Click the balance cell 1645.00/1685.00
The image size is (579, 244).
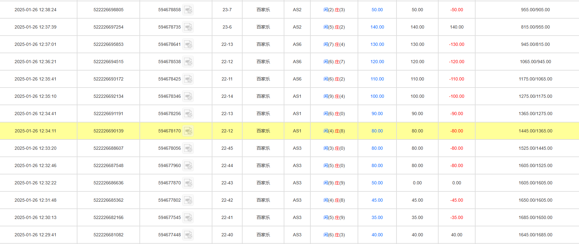click(x=535, y=235)
